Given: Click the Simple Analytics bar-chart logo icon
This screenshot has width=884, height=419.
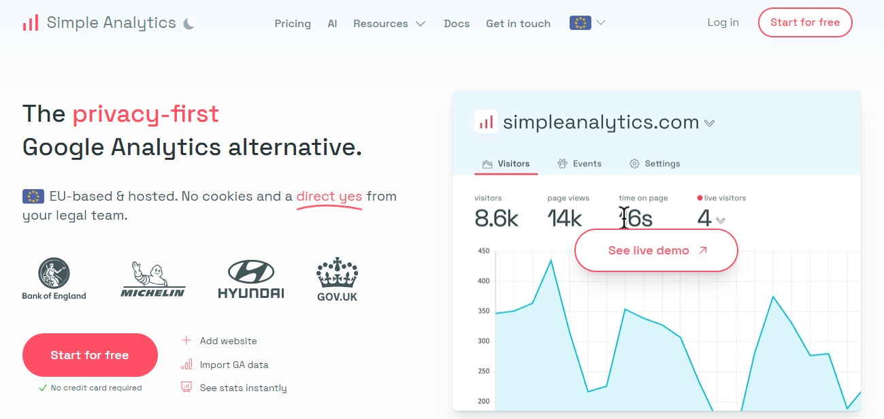Looking at the screenshot, I should [30, 22].
